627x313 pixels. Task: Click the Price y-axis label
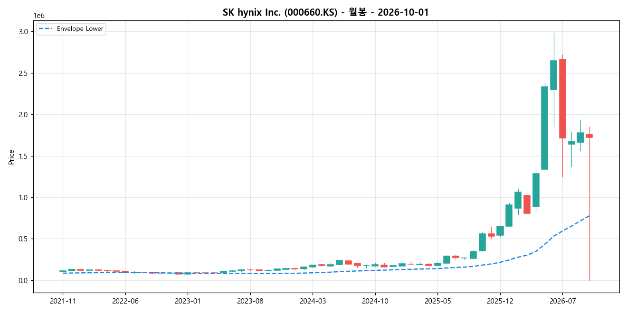11,156
